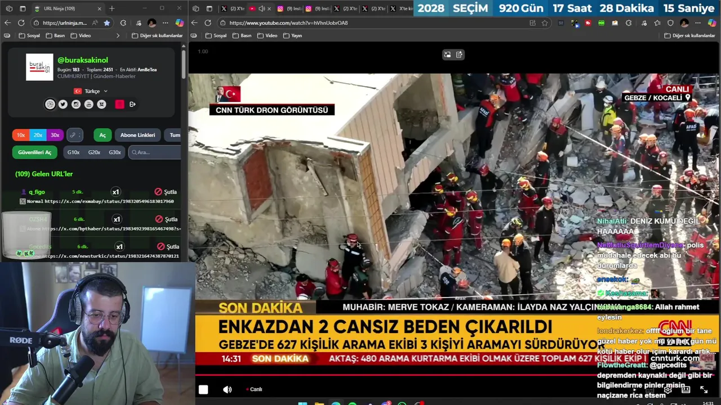
Task: Click Şutla on the q_figo row
Action: click(166, 192)
